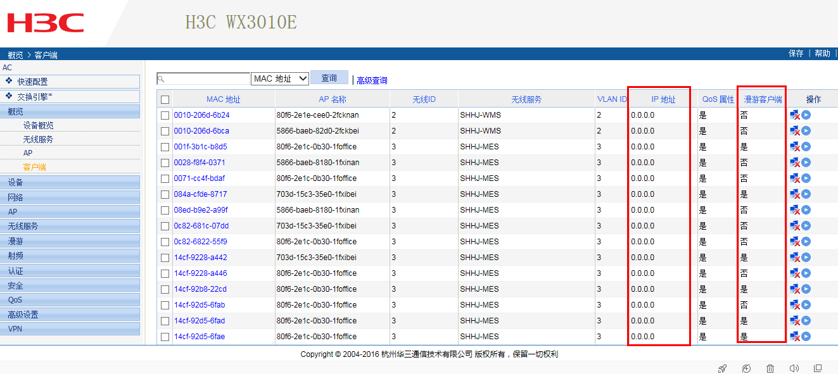Select 客户端 in the sidebar
Image resolution: width=838 pixels, height=374 pixels.
(35, 167)
